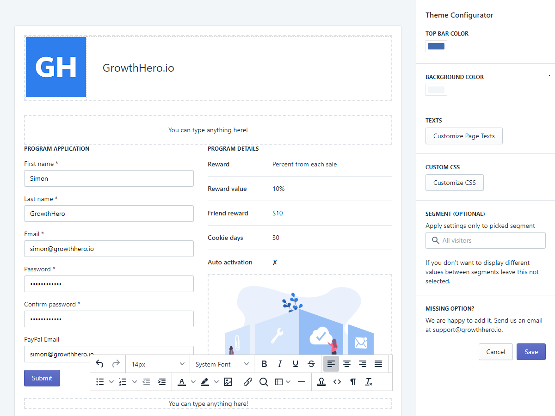This screenshot has height=416, width=555.
Task: Edit the bottom 'You can type anything here!' box
Action: pos(208,404)
